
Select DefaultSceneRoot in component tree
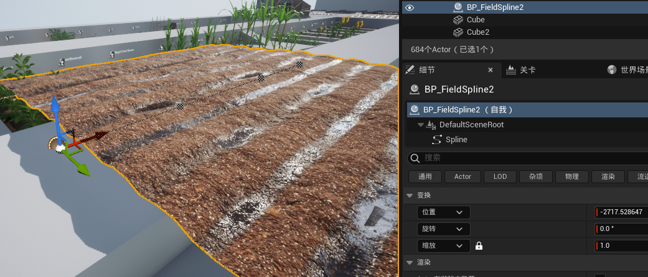tap(472, 124)
